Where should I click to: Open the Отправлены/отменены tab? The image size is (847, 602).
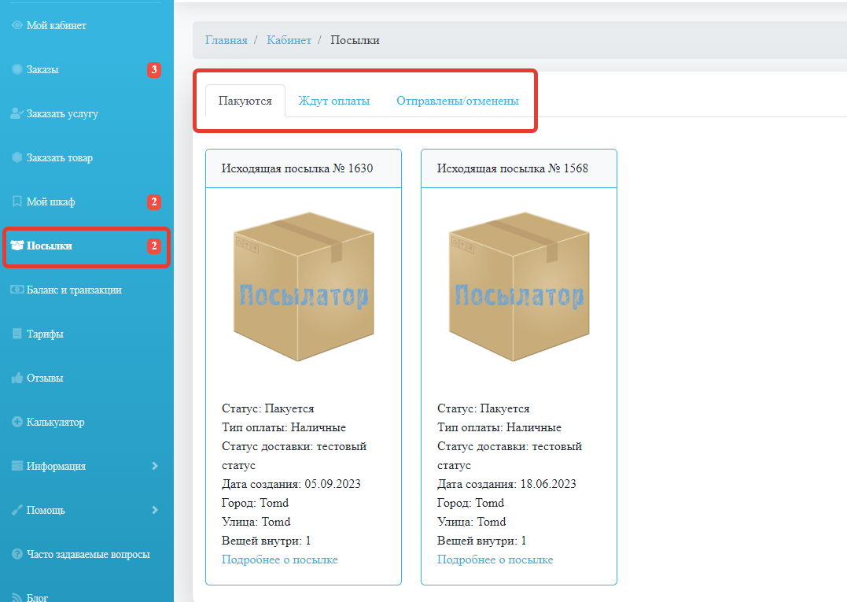[x=458, y=101]
